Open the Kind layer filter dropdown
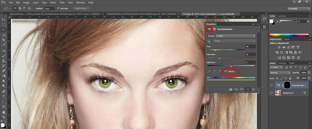This screenshot has height=129, width=312. point(276,68)
